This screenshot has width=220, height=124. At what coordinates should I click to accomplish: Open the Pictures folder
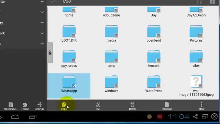pyautogui.click(x=196, y=33)
